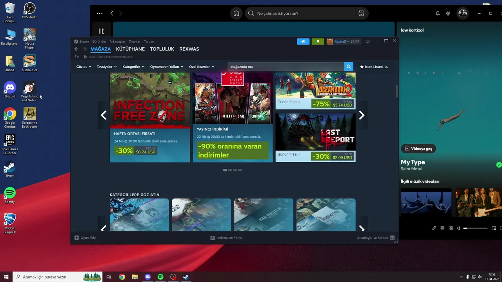This screenshot has width=502, height=282.
Task: Open İndirmeleri Yönet downloads
Action: click(226, 238)
